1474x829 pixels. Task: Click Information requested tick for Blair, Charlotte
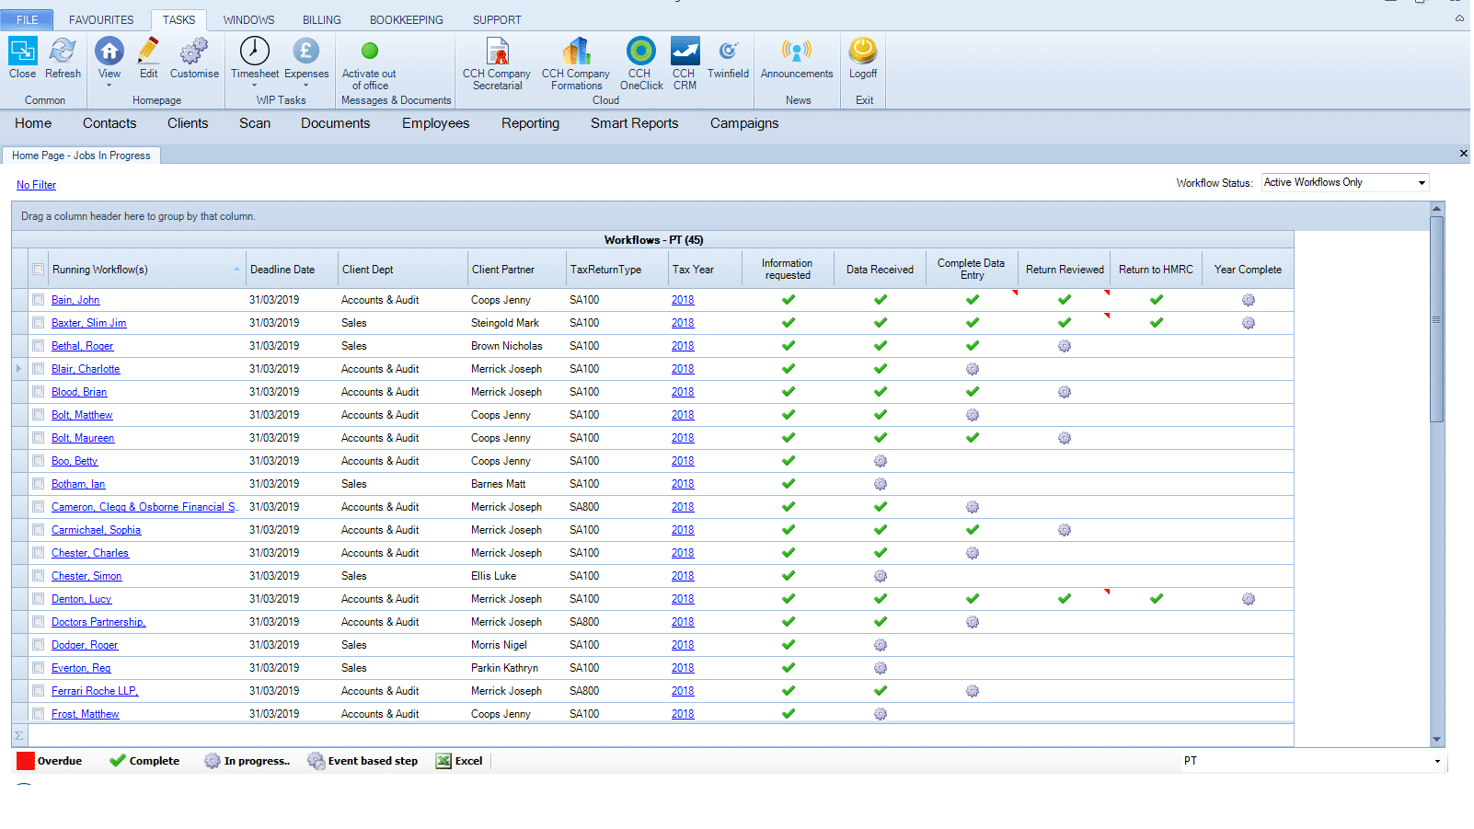coord(788,369)
